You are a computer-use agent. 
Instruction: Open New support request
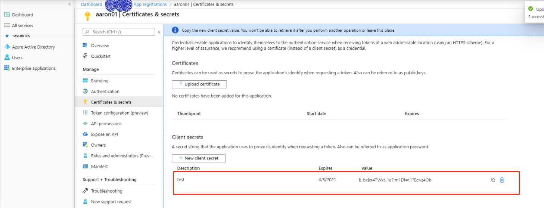pyautogui.click(x=111, y=202)
